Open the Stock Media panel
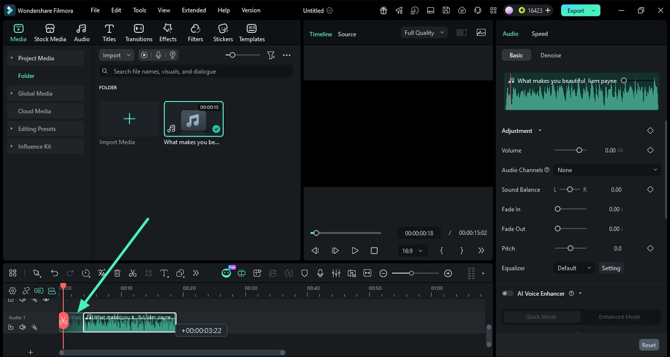Viewport: 670px width, 357px height. click(x=50, y=33)
